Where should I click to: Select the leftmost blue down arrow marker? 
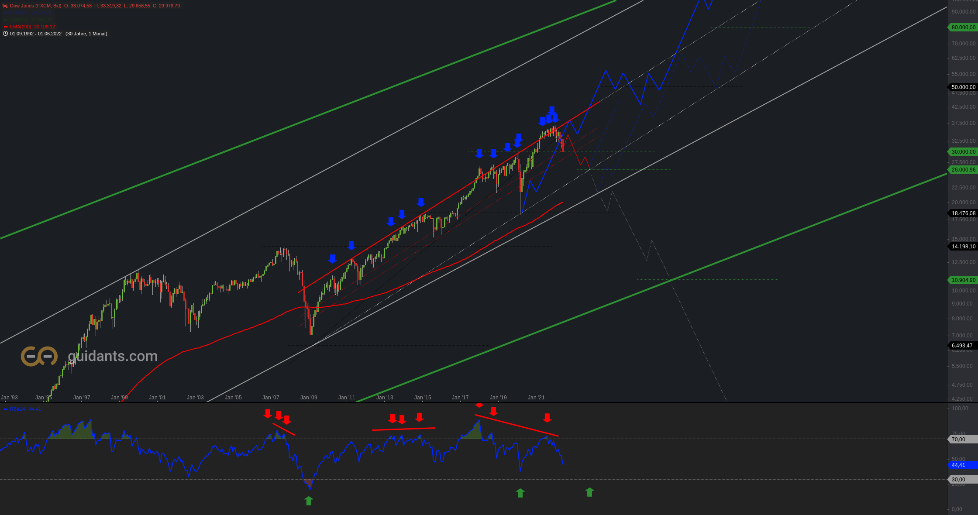pyautogui.click(x=332, y=259)
